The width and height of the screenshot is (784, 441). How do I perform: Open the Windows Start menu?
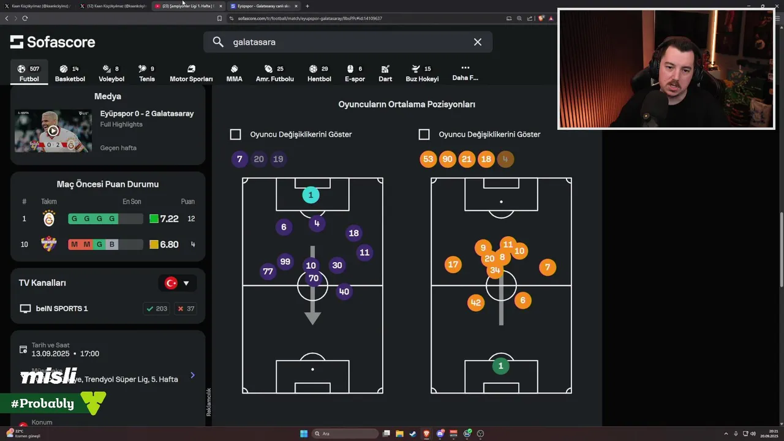point(304,434)
